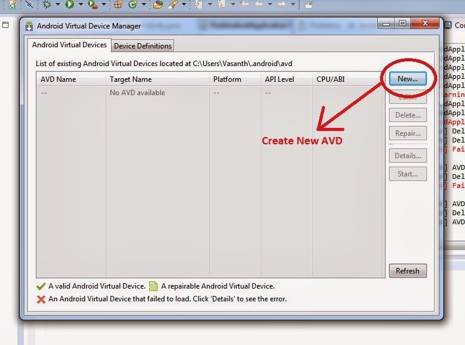Open the Run dropdown arrow

pyautogui.click(x=81, y=4)
